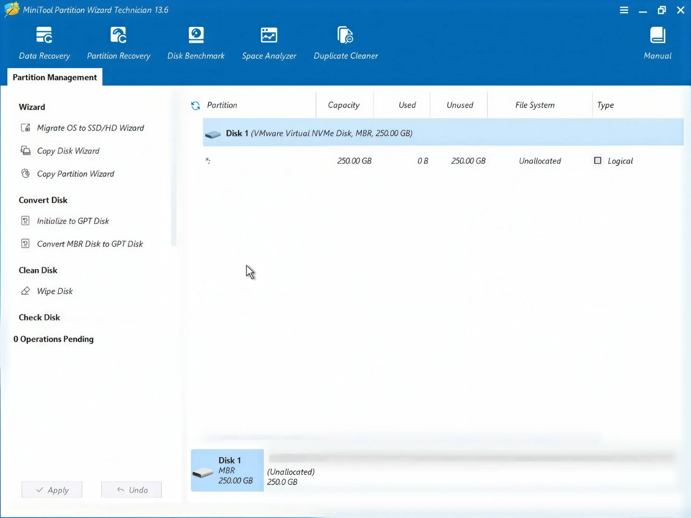Click the 0 Operations Pending label
The image size is (691, 518).
click(x=53, y=339)
